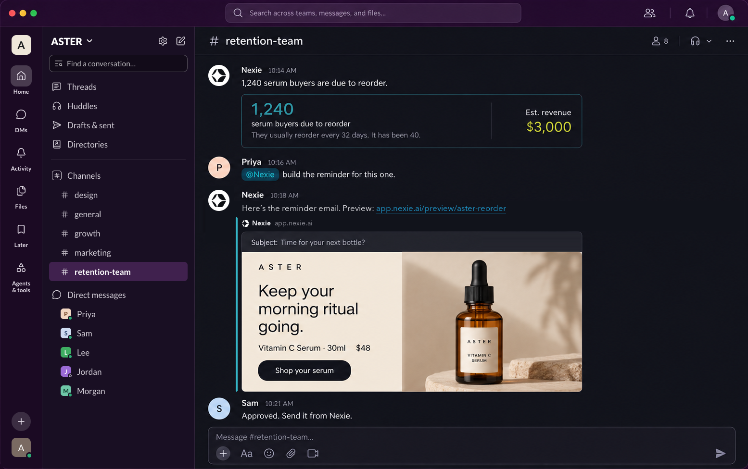Click the @Nexie mention in Priya's message
The height and width of the screenshot is (469, 748).
click(x=260, y=174)
